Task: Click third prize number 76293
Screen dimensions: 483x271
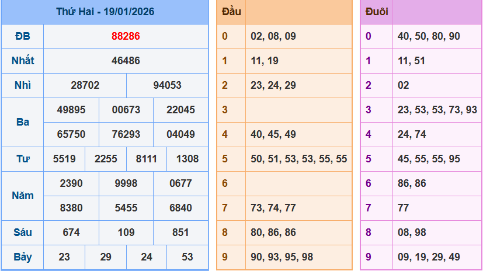Action: [126, 134]
